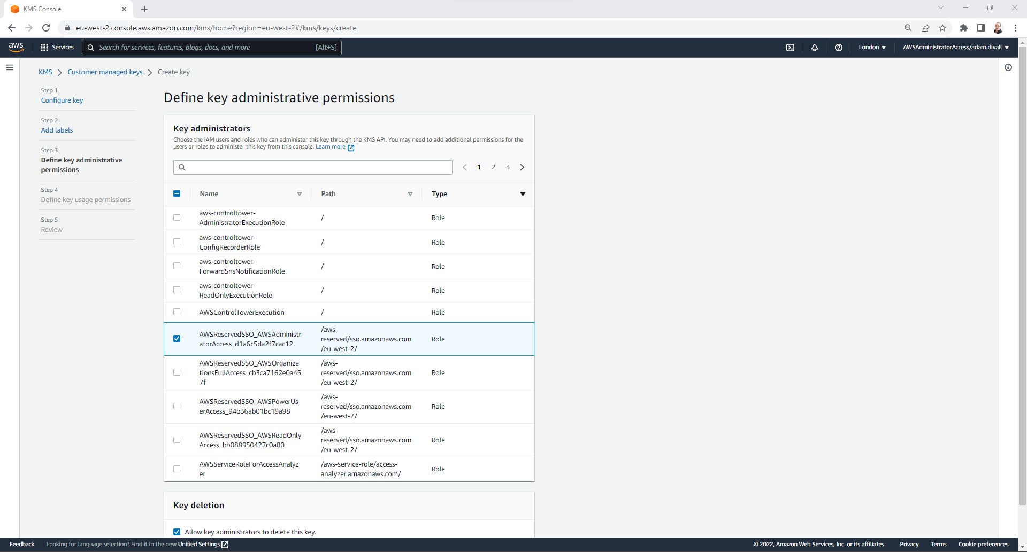Click the external link icon beside Learn more
The height and width of the screenshot is (552, 1027).
(x=351, y=148)
